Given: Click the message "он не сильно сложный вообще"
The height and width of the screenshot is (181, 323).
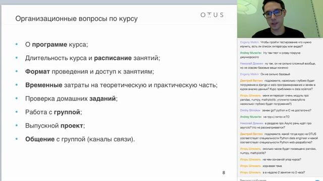Looking at the screenshot, I should (278, 66).
